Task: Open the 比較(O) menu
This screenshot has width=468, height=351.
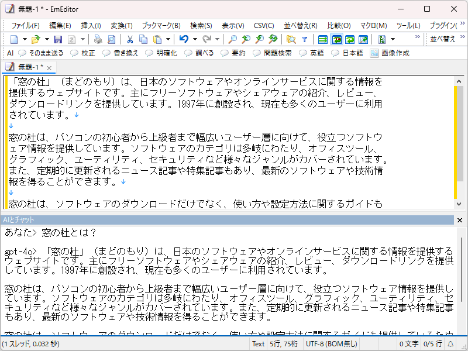Action: click(339, 26)
